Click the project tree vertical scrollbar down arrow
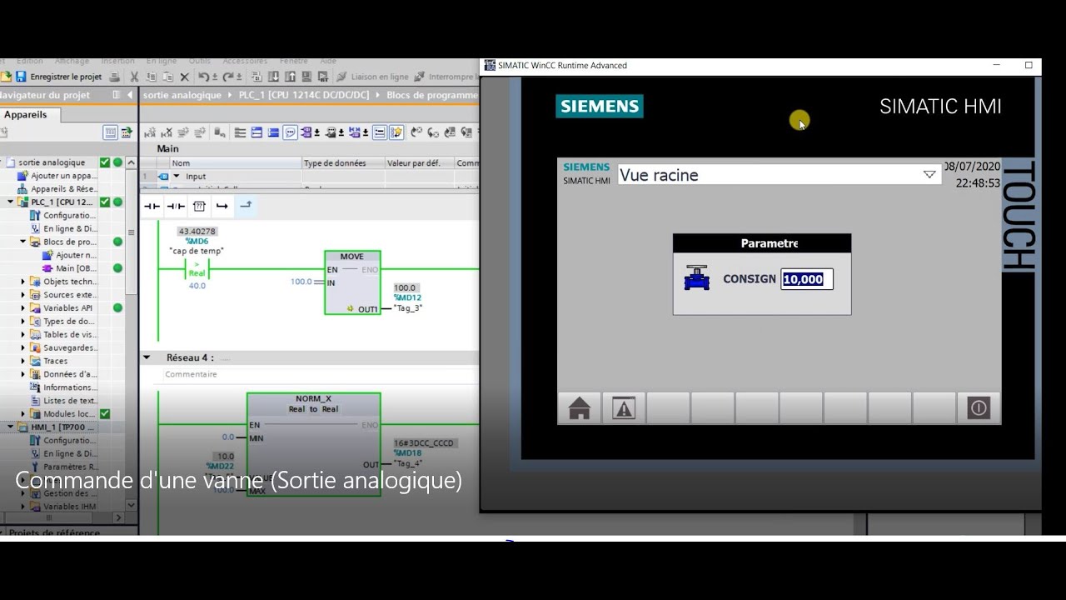Image resolution: width=1066 pixels, height=600 pixels. coord(131,505)
